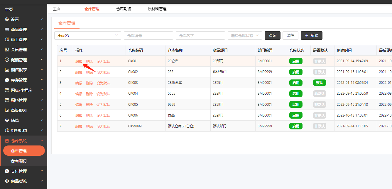Image resolution: width=392 pixels, height=189 pixels.
Task: Click the 仓库编号 input field
Action: [x=148, y=36]
